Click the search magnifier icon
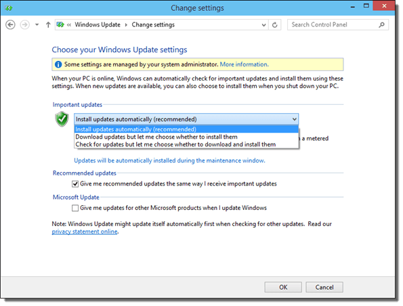The height and width of the screenshot is (306, 403). click(382, 24)
